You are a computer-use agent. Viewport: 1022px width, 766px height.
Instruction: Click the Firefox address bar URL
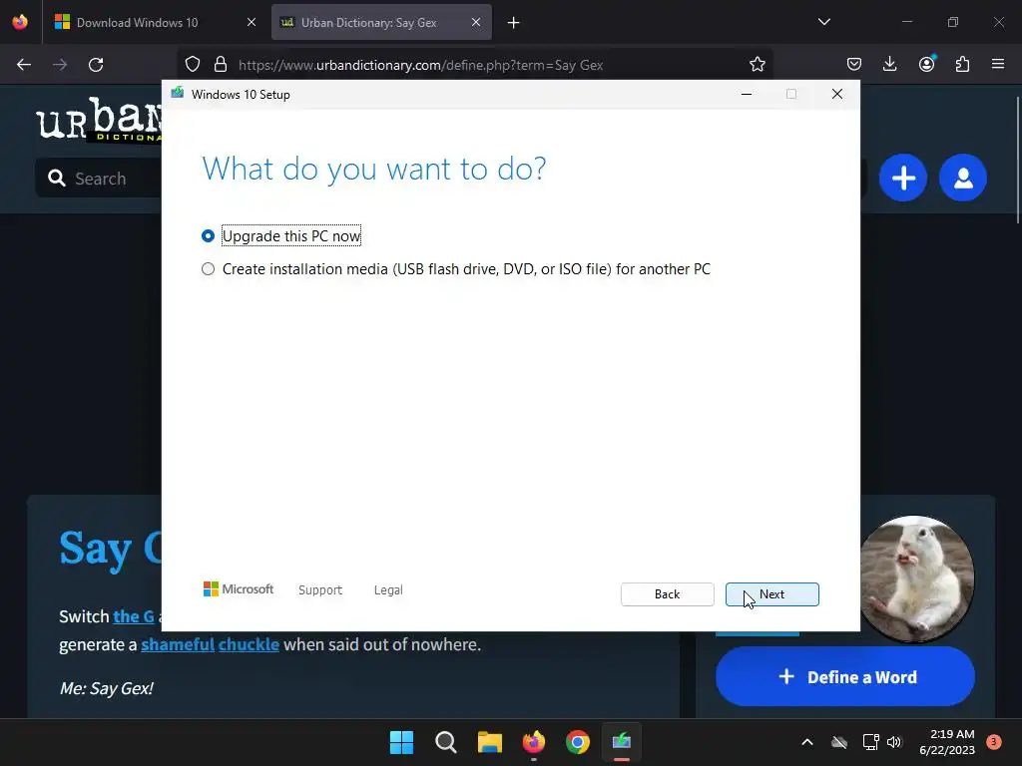420,65
